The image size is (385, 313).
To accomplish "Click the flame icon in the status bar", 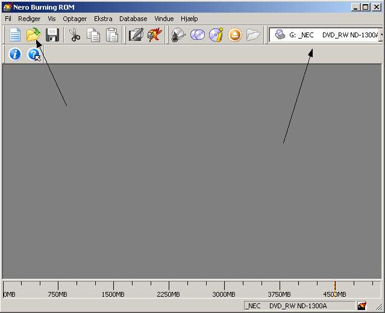I will click(x=362, y=306).
